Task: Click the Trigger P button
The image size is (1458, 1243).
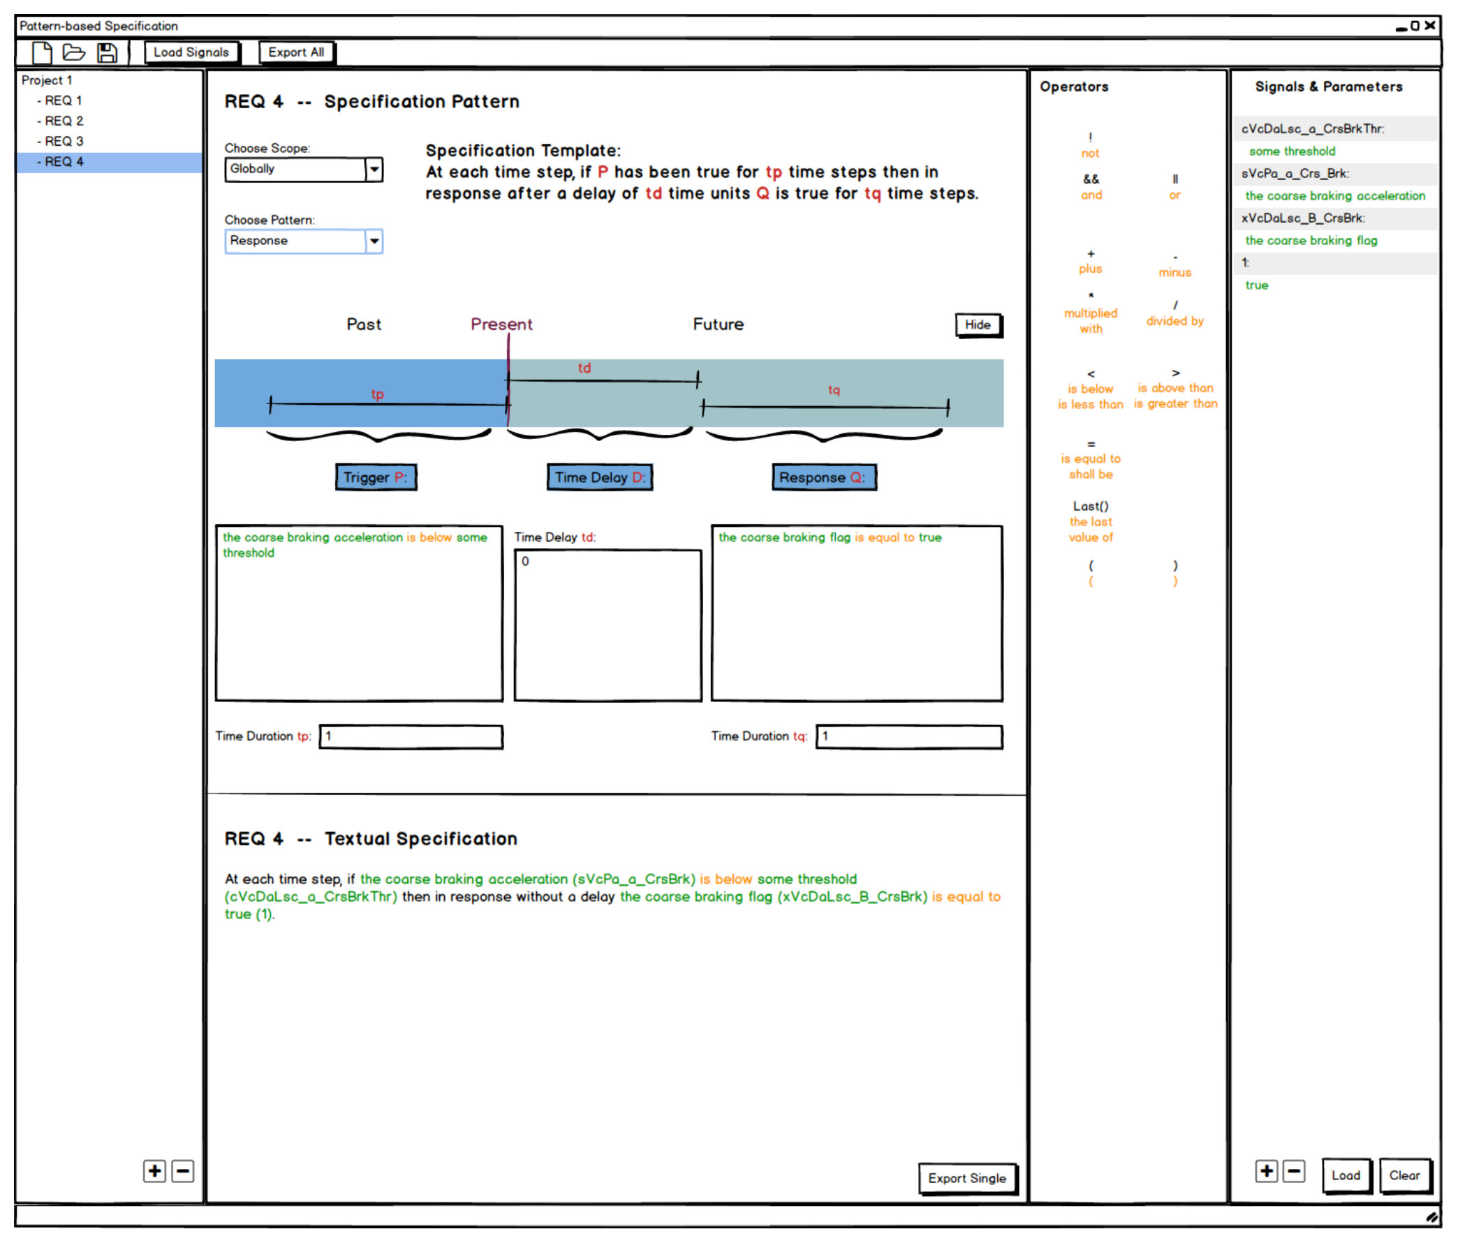Action: (376, 477)
